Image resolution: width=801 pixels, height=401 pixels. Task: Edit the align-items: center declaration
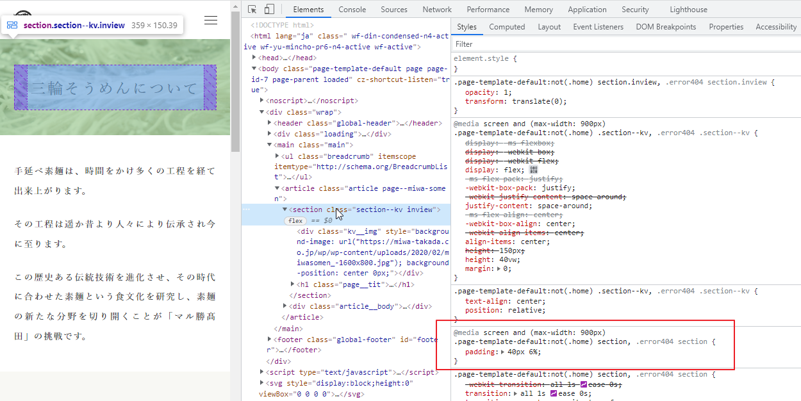[x=507, y=241]
